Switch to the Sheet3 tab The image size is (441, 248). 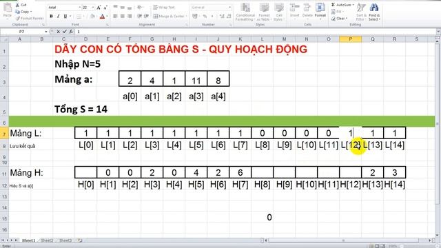[x=65, y=240]
